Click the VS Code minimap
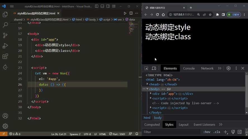The height and width of the screenshot is (139, 248). click(x=133, y=28)
